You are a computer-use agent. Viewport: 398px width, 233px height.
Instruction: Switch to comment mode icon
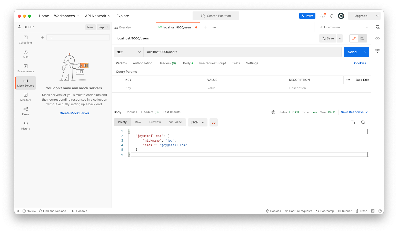(x=362, y=38)
